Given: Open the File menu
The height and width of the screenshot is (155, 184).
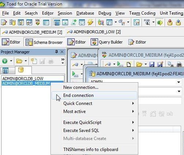Looking at the screenshot, I should [x=5, y=13].
